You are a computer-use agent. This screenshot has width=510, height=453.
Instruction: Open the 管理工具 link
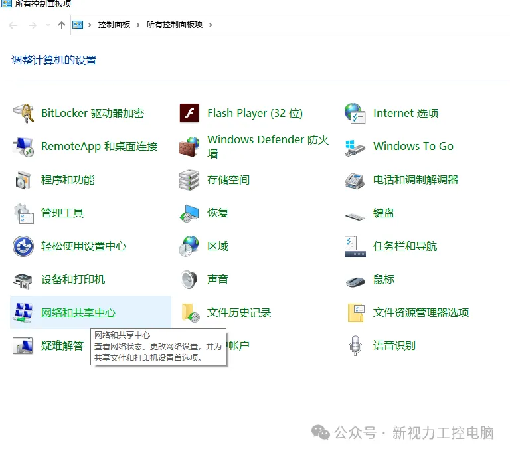point(62,213)
